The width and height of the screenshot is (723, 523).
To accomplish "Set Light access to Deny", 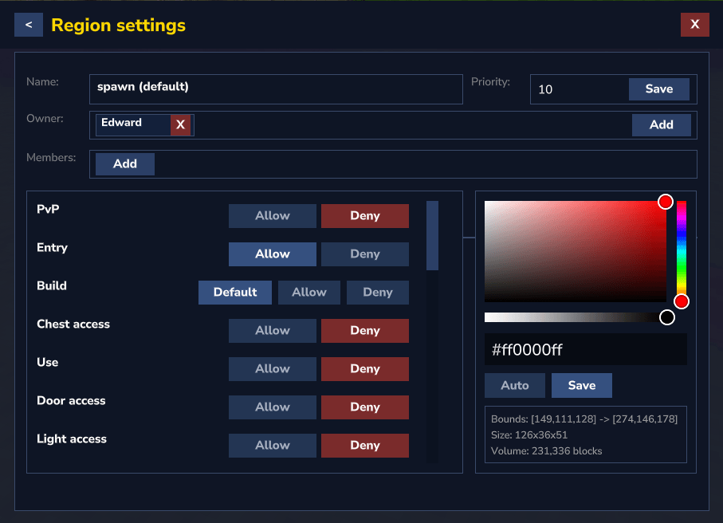I will click(x=364, y=446).
